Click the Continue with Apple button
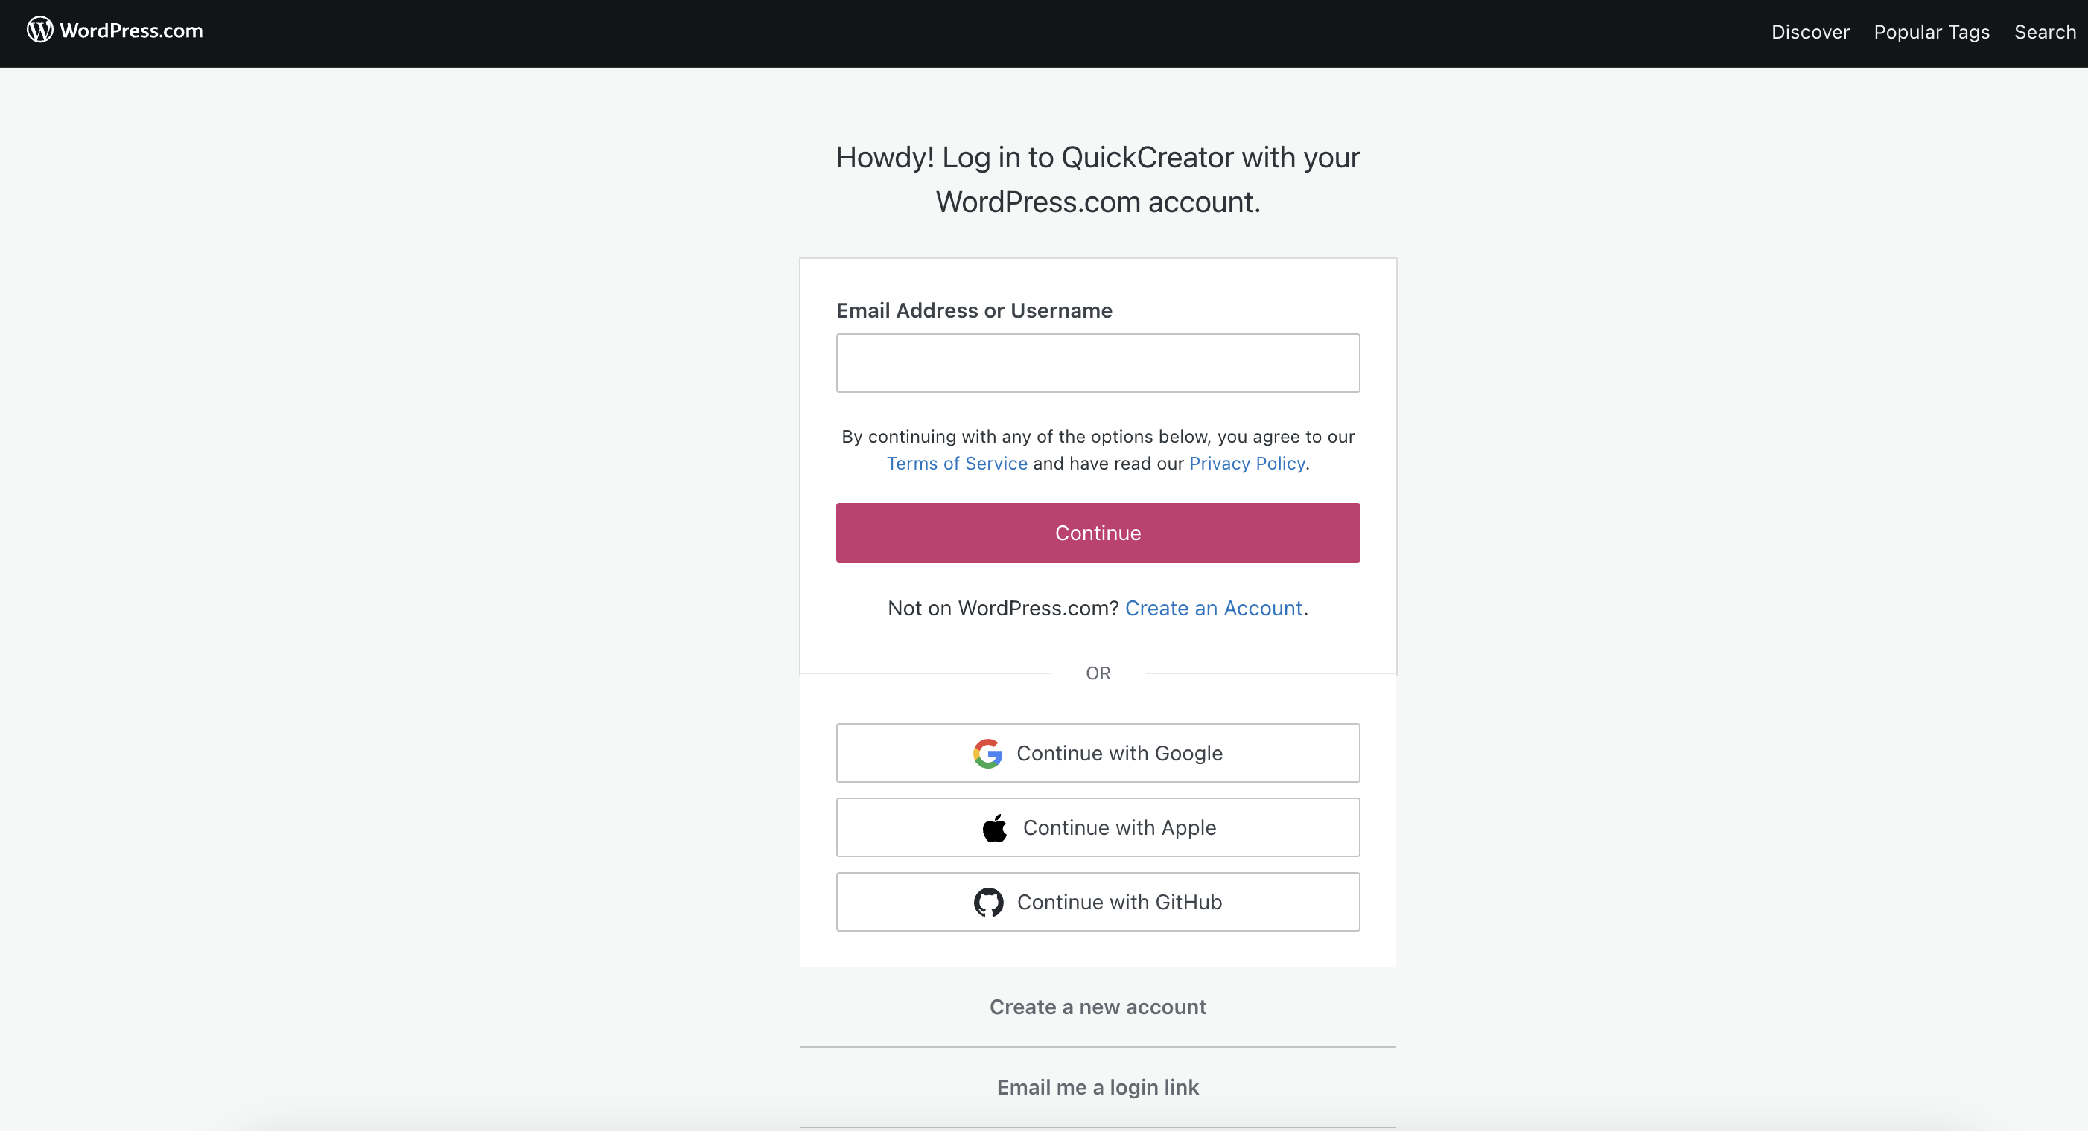2088x1131 pixels. coord(1098,827)
